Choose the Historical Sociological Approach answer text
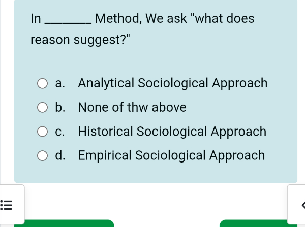 172,132
